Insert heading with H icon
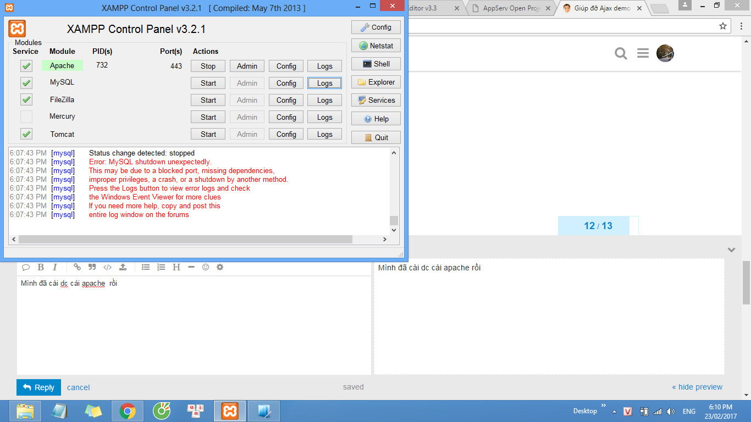This screenshot has height=422, width=751. (x=176, y=267)
